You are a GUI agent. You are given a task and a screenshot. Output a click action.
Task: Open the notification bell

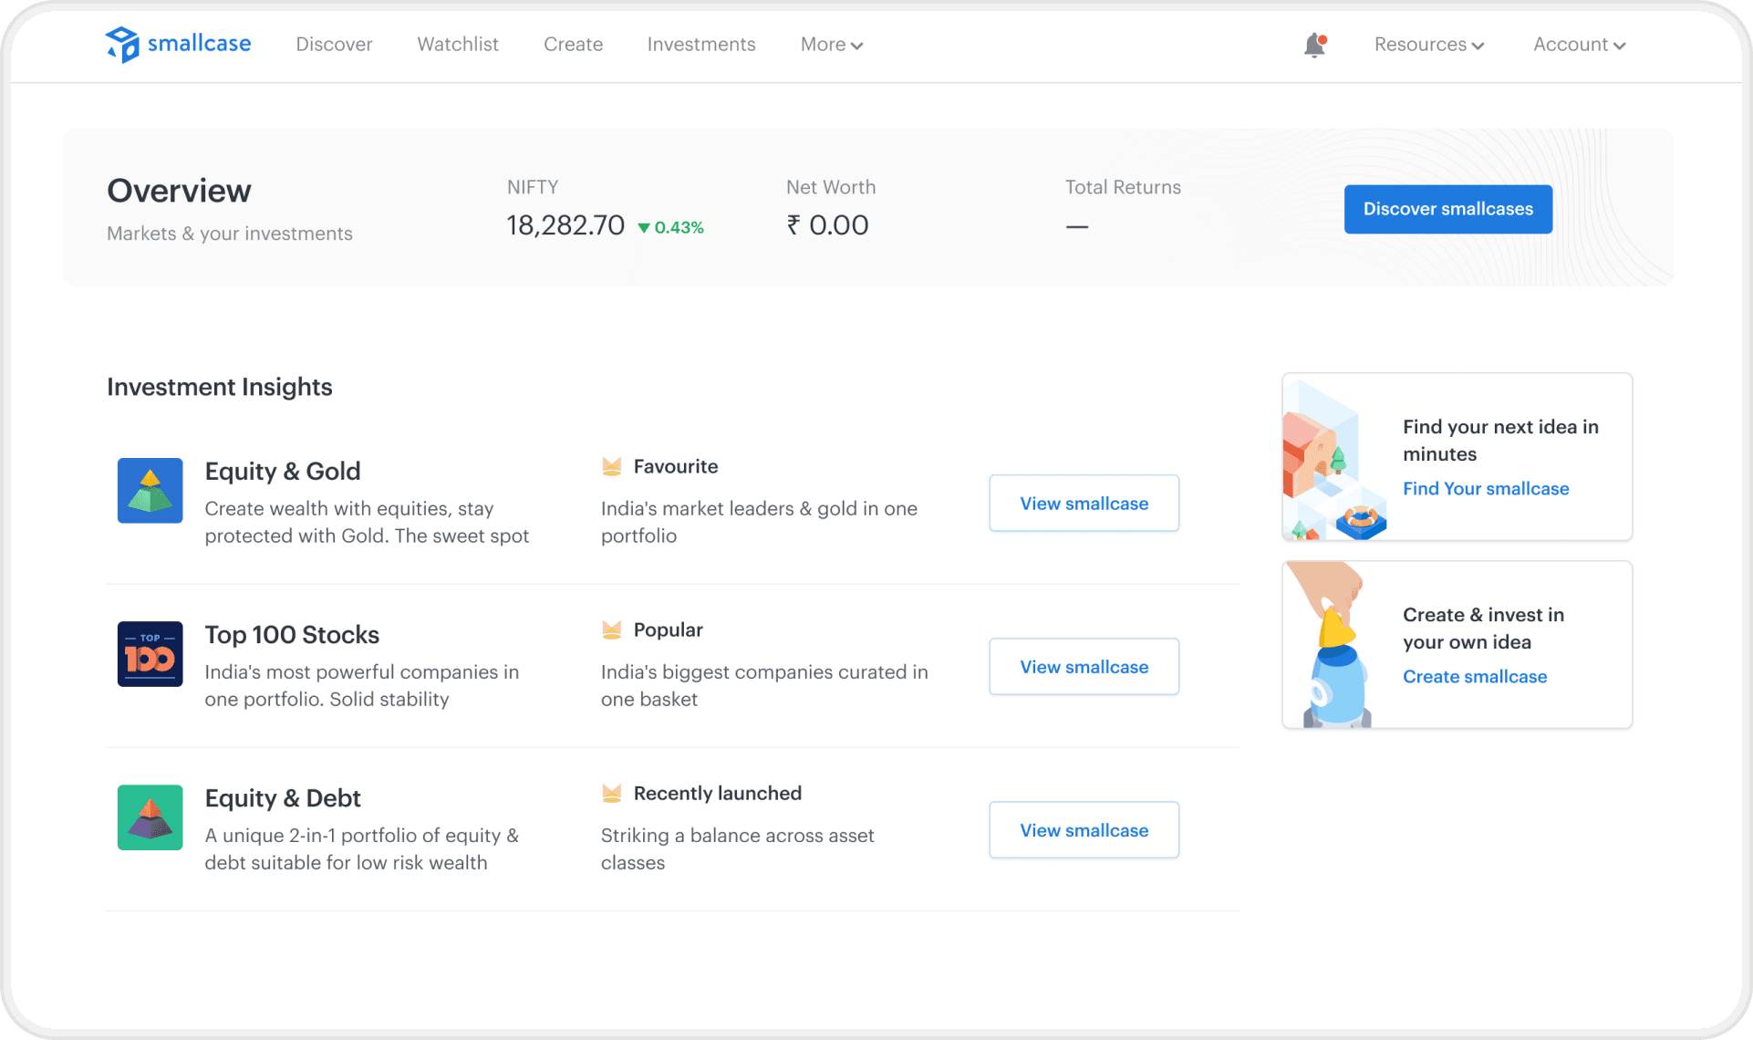click(1314, 45)
